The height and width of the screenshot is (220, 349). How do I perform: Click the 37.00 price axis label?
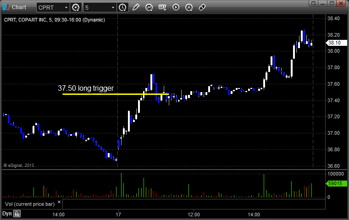point(333,133)
